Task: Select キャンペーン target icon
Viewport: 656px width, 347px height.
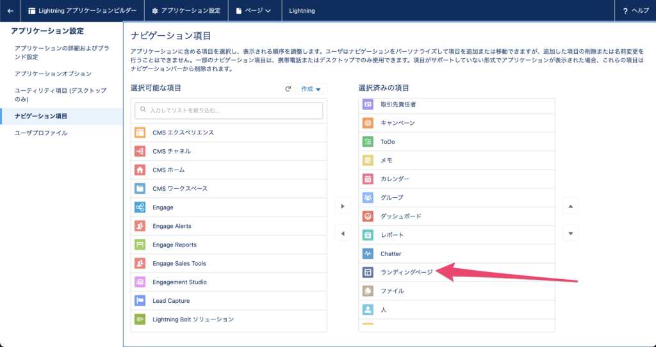Action: coord(368,123)
